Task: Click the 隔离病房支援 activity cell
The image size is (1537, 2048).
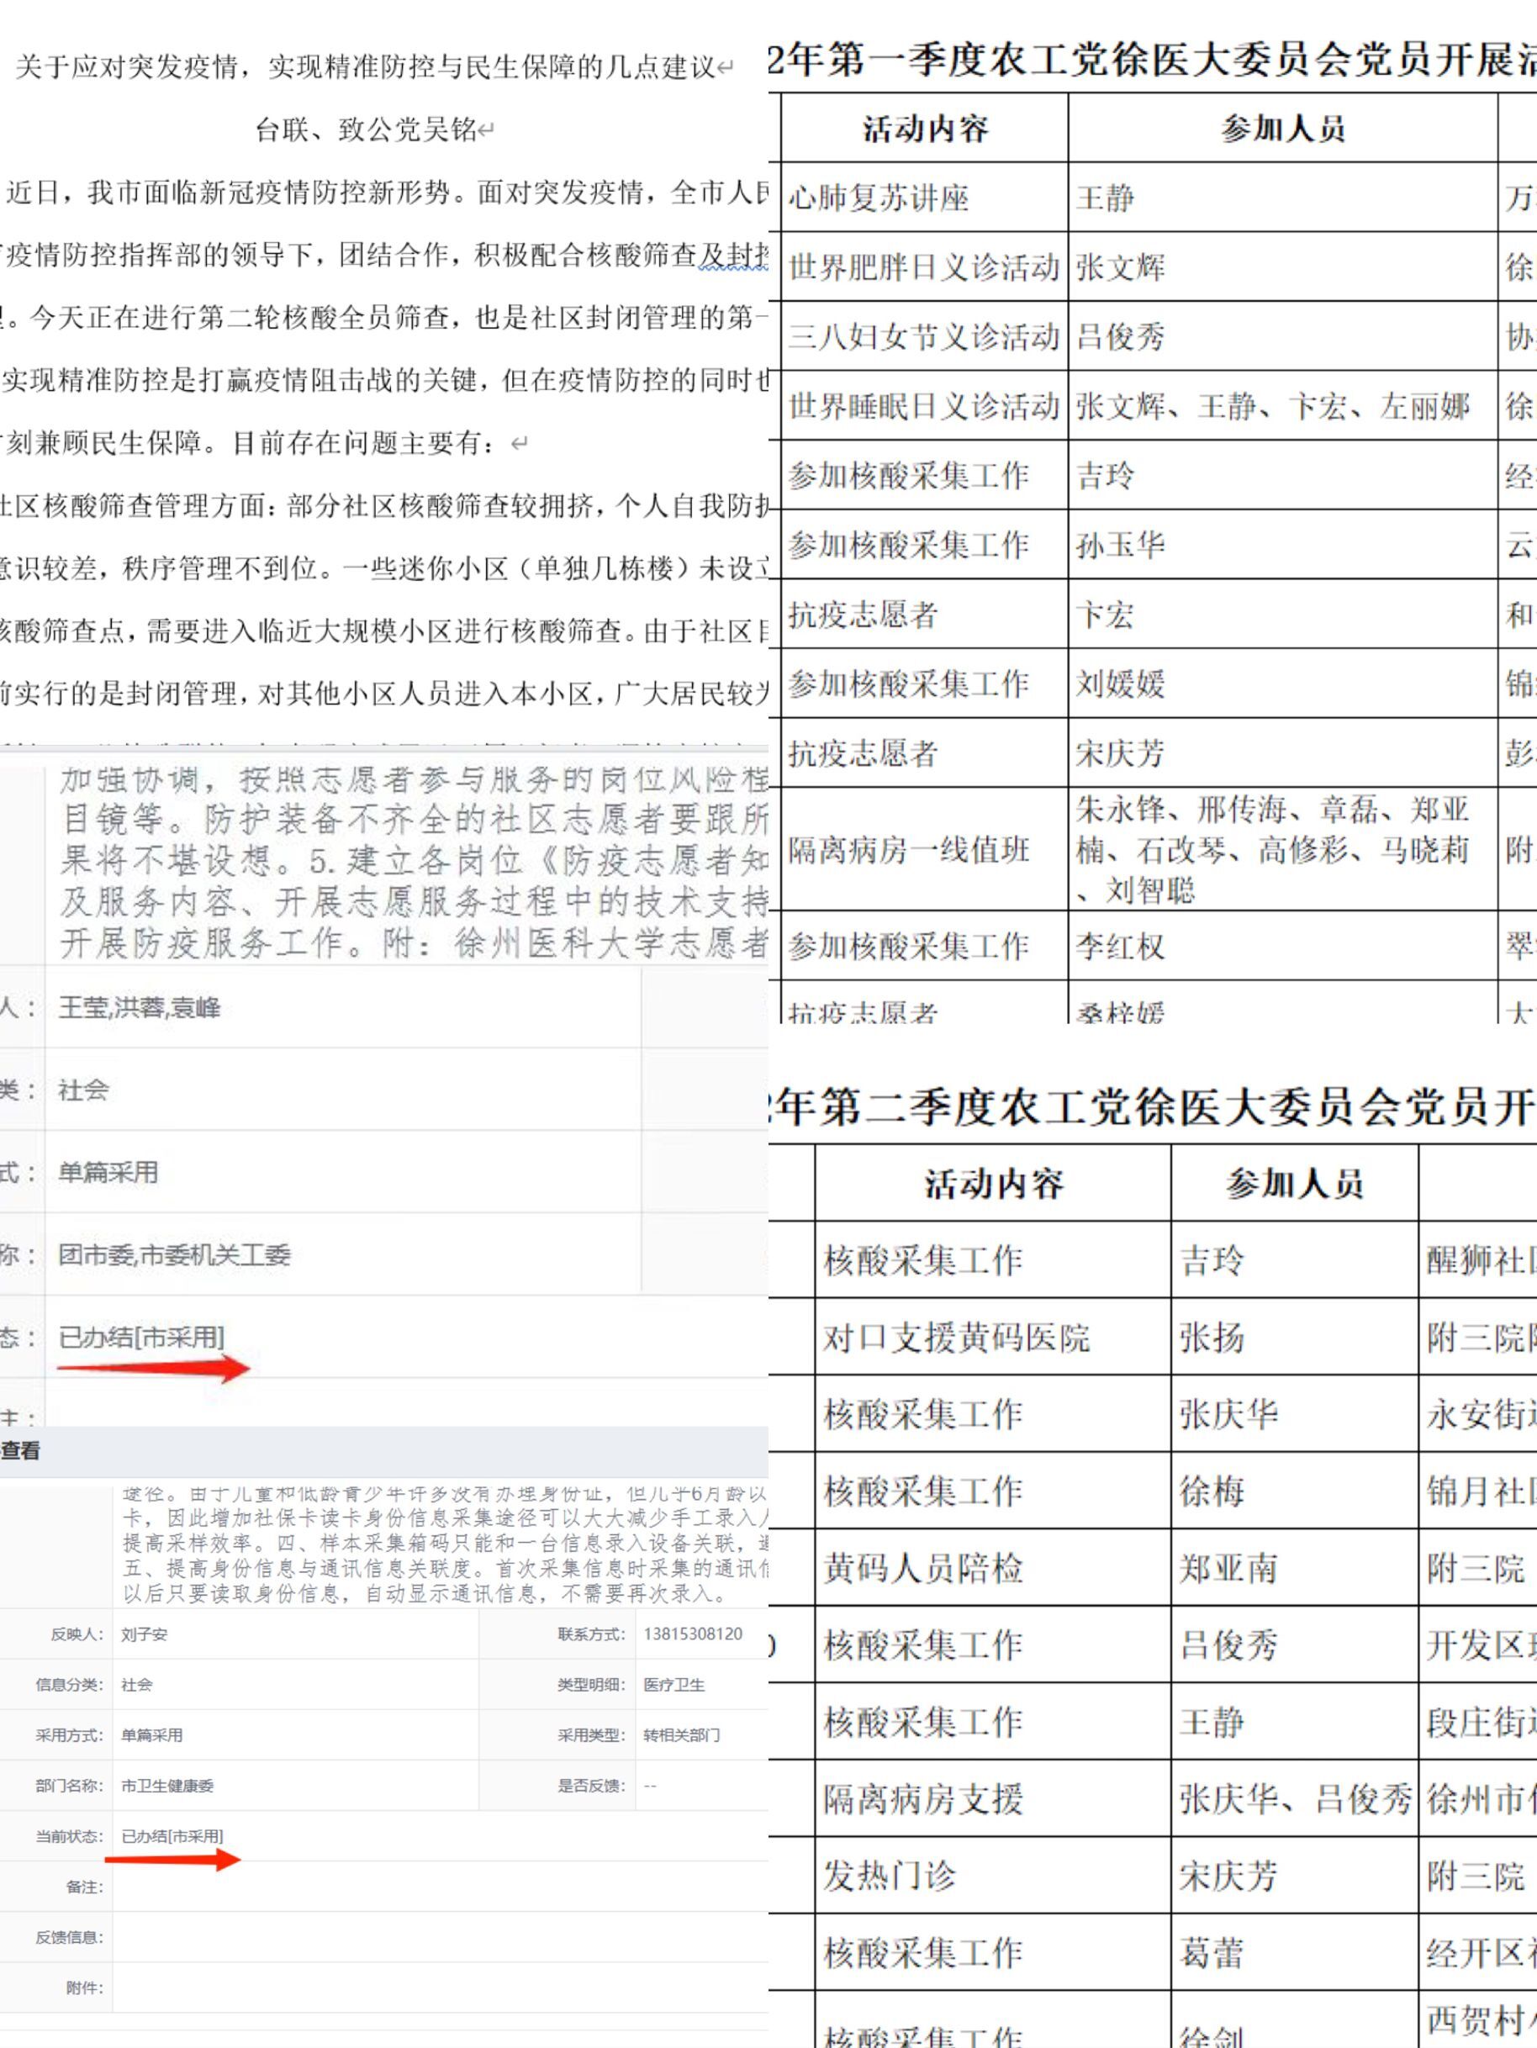Action: click(x=923, y=1799)
